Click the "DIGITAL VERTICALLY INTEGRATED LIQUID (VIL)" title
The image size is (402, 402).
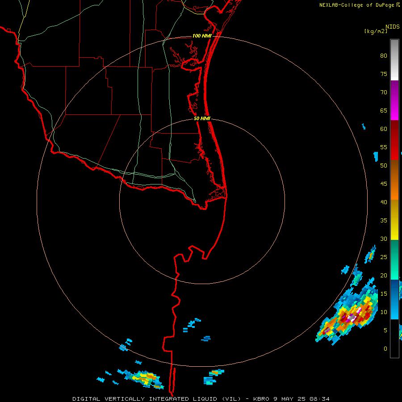tap(157, 399)
